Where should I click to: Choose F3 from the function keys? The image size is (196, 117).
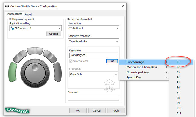tap(181, 72)
